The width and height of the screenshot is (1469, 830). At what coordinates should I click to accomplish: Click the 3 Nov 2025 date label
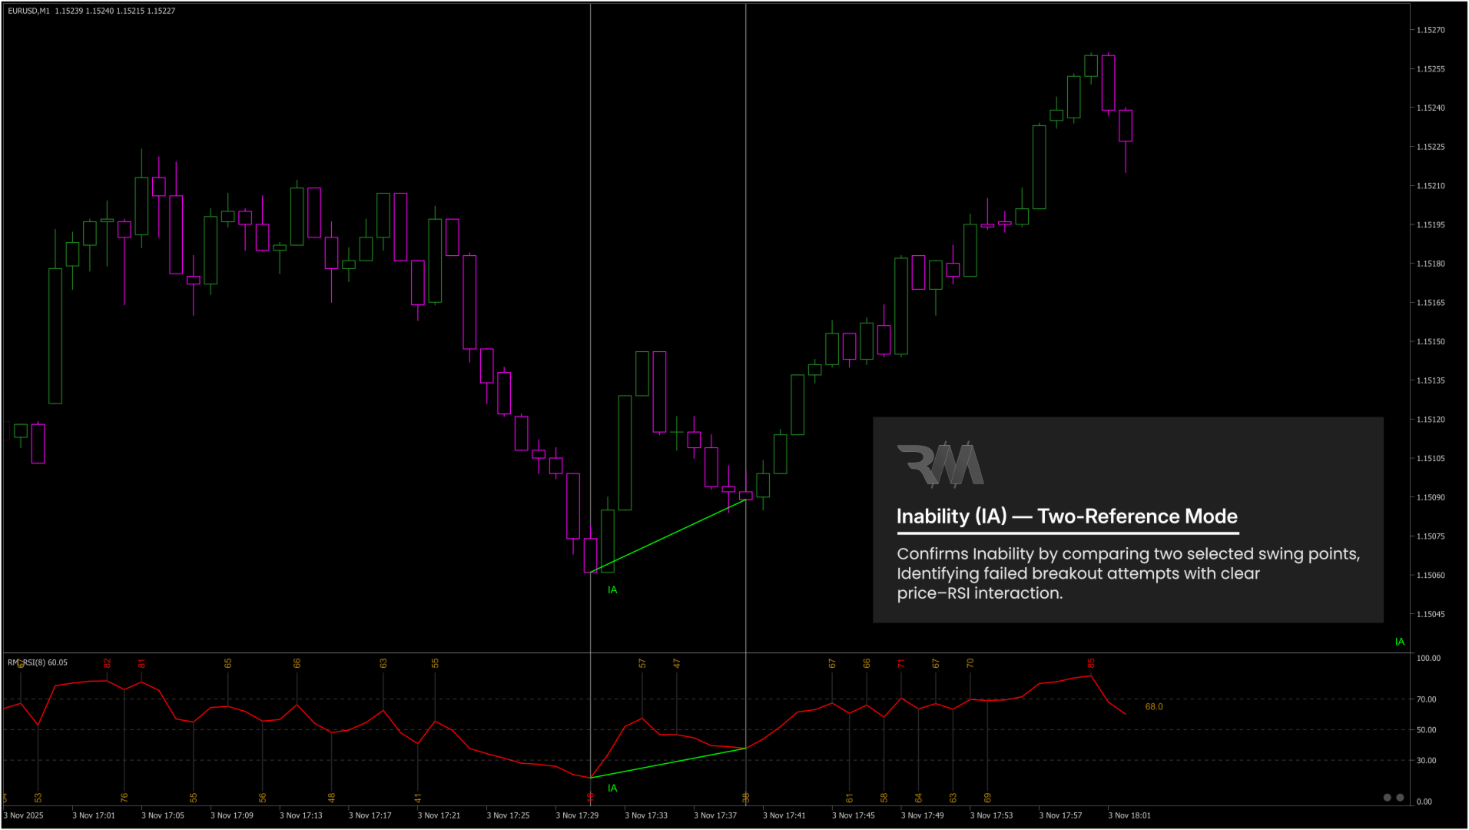(x=24, y=815)
